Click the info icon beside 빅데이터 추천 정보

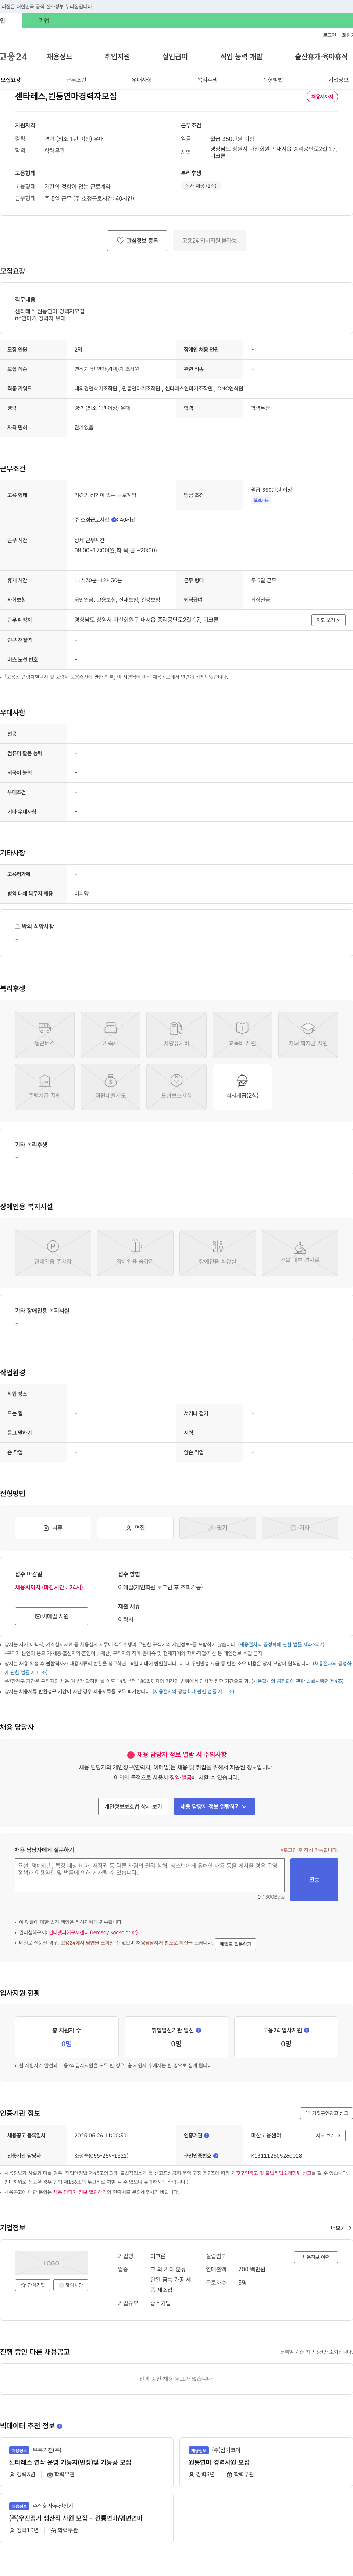(59, 2427)
